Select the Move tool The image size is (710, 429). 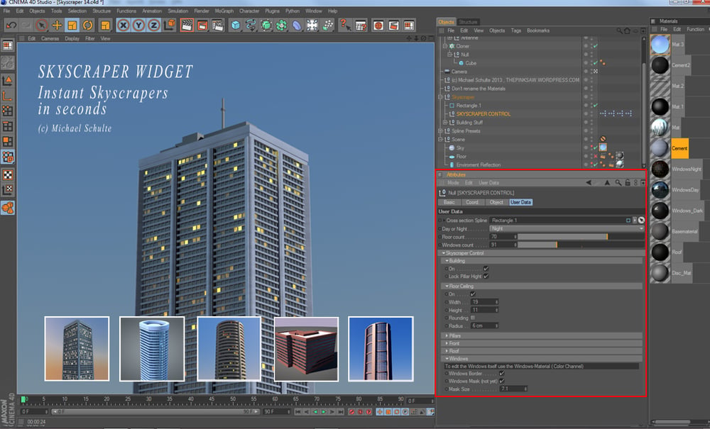(x=57, y=26)
